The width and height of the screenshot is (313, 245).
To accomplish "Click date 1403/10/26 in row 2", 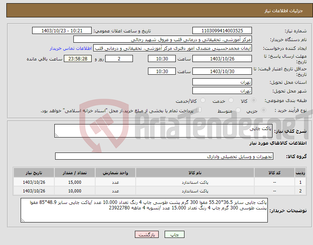I will tap(34, 191).
